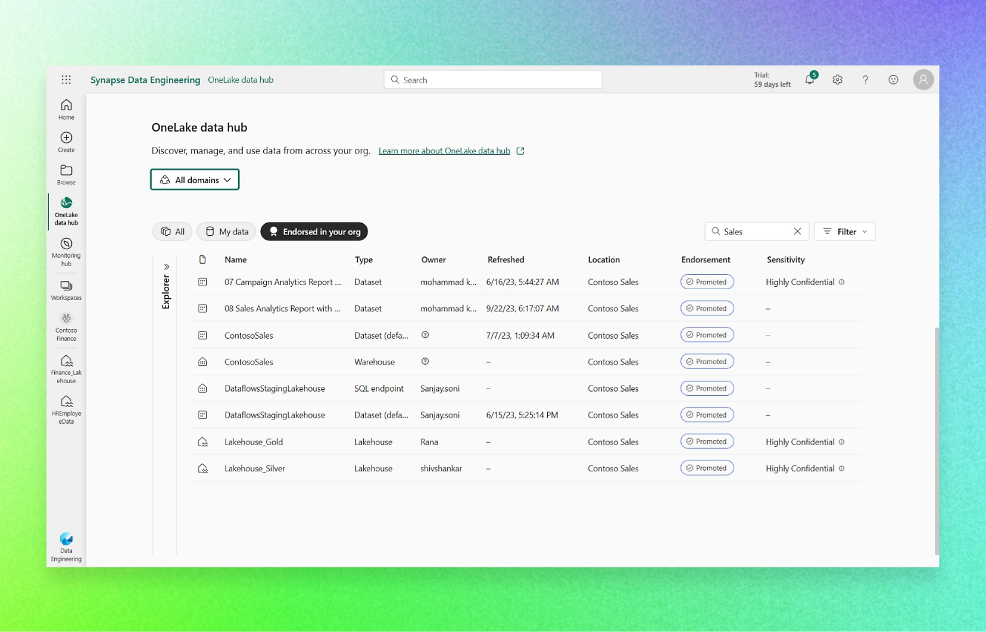Image resolution: width=986 pixels, height=632 pixels.
Task: Open user account avatar
Action: pyautogui.click(x=923, y=80)
